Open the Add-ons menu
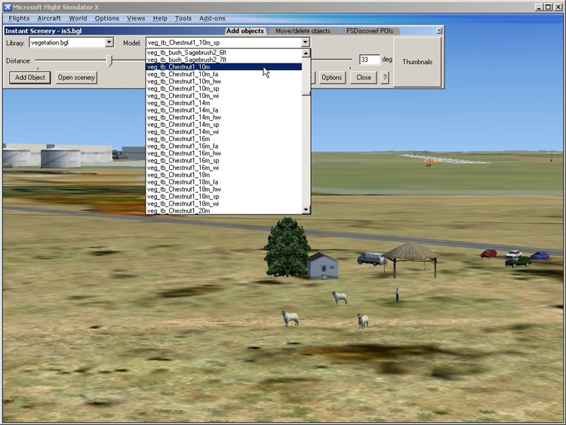Image resolution: width=566 pixels, height=425 pixels. (212, 18)
